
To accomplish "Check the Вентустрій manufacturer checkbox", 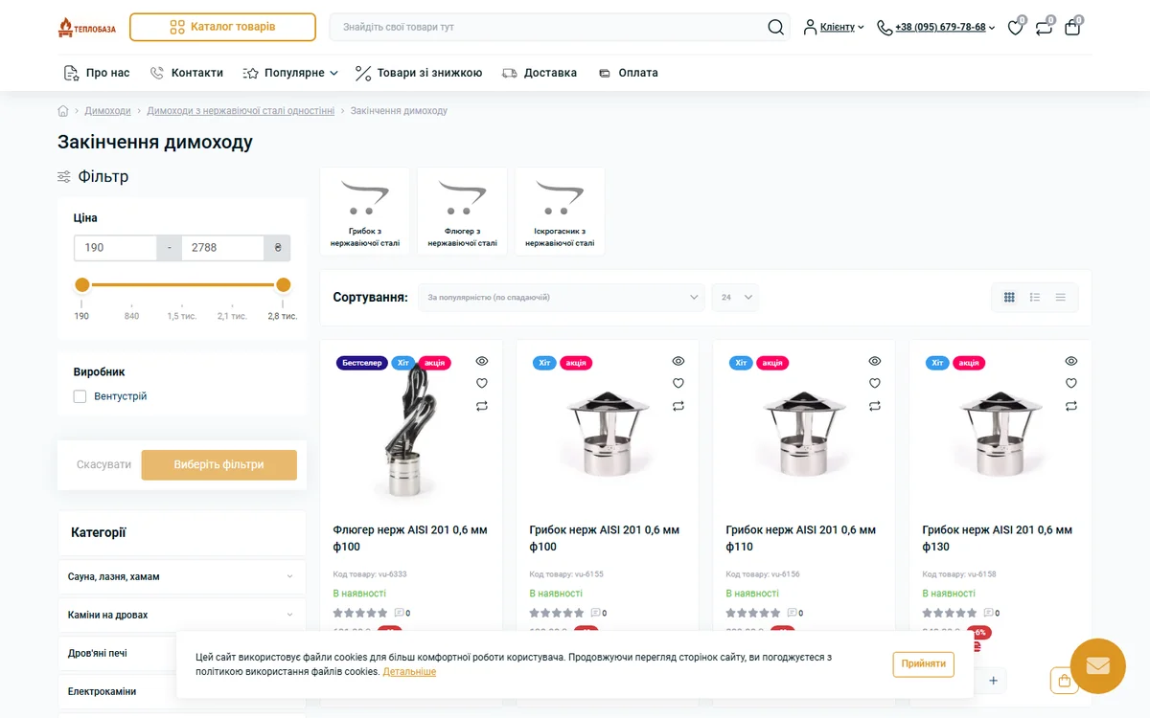I will click(x=80, y=396).
